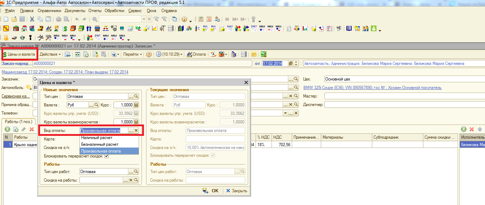Open the Файл menu
Image resolution: width=485 pixels, height=205 pixels.
point(10,11)
